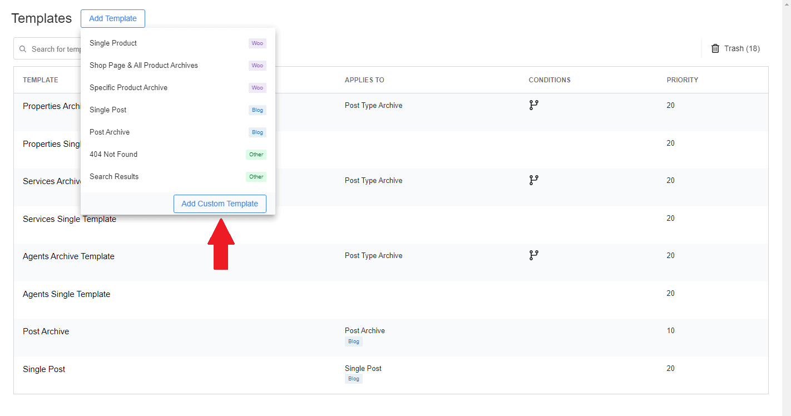Viewport: 791px width, 416px height.
Task: Focus the template search field
Action: [56, 49]
